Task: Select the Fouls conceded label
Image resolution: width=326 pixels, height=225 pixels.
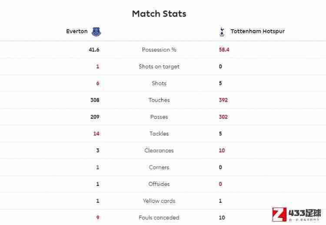Action: (x=159, y=218)
